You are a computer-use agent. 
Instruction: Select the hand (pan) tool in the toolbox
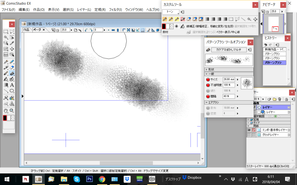tap(6, 110)
